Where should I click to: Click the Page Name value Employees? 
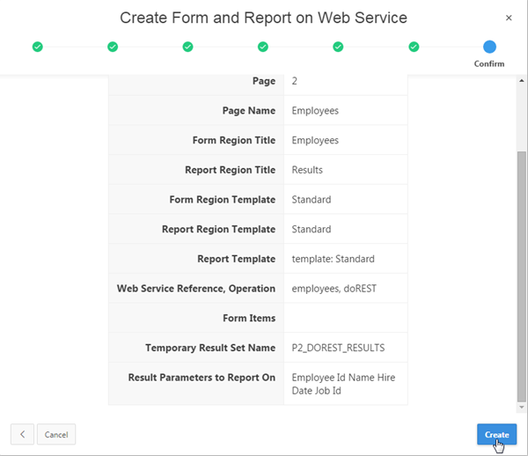[315, 110]
